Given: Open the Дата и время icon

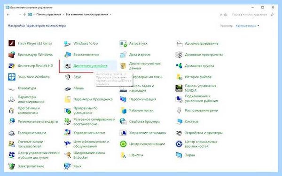Looking at the screenshot, I should pyautogui.click(x=123, y=55).
